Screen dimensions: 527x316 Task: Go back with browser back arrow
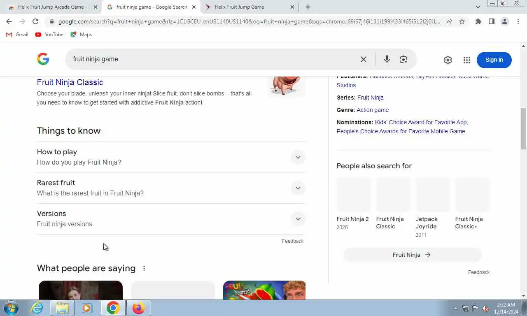9,21
